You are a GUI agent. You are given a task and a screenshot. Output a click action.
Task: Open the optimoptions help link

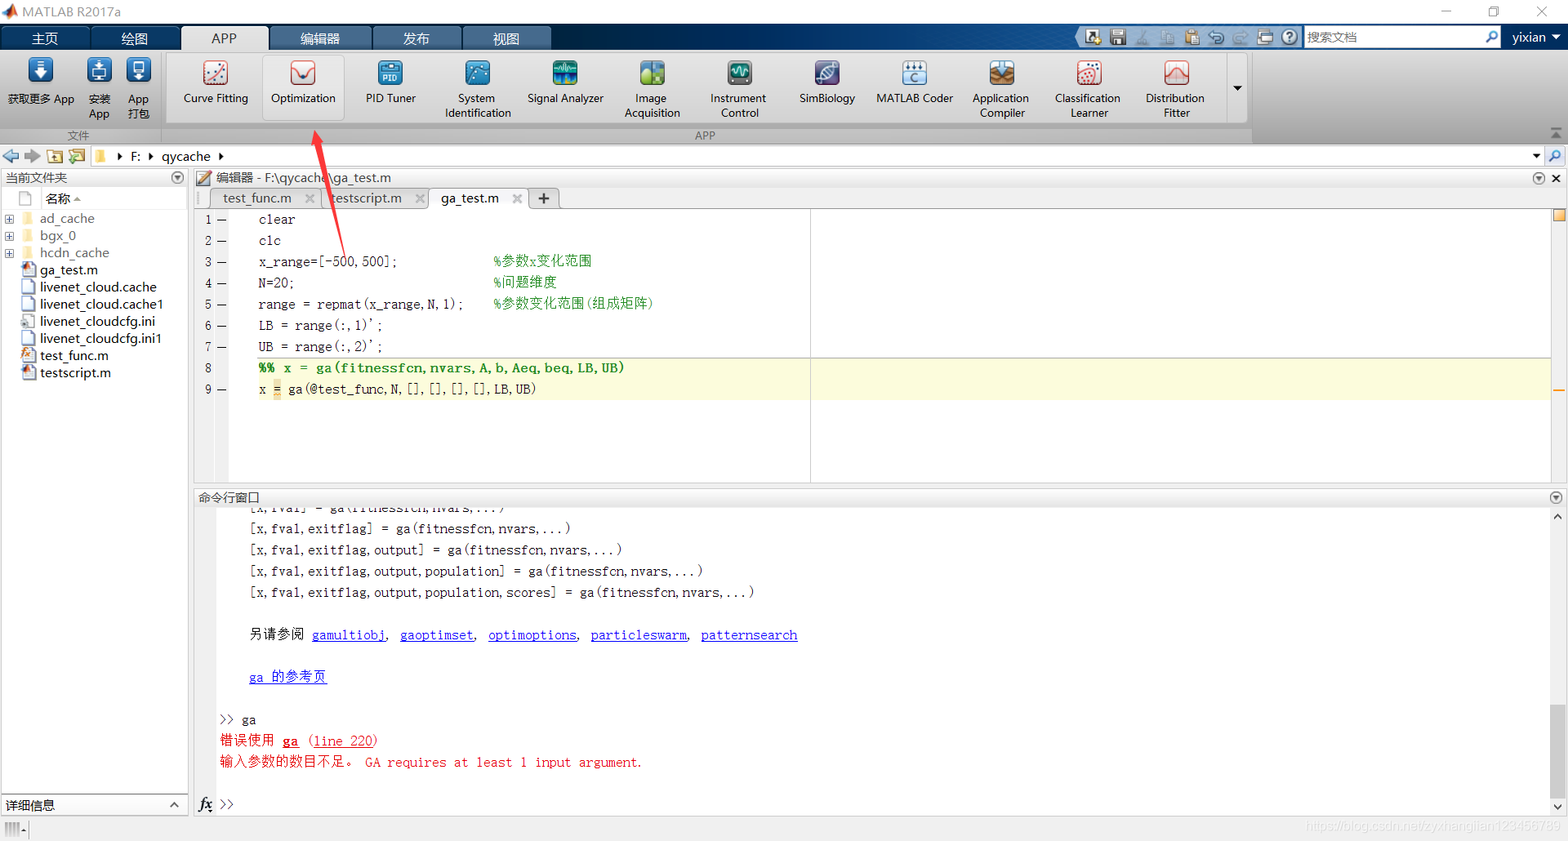(532, 635)
